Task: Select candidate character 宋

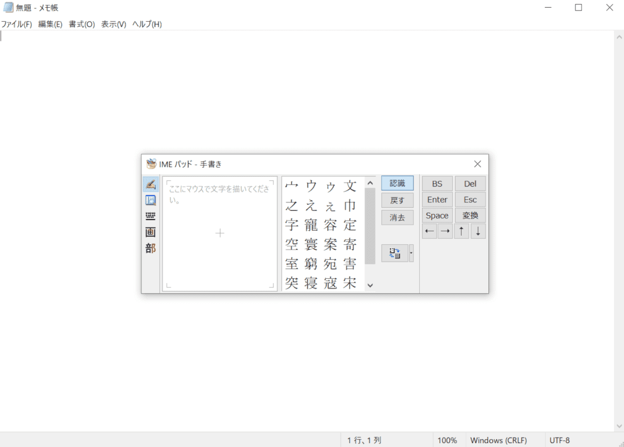Action: pos(350,283)
